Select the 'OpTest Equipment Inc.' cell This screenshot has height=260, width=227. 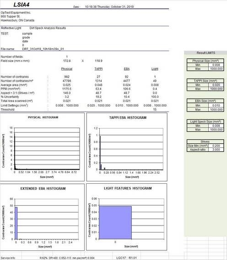(16, 12)
